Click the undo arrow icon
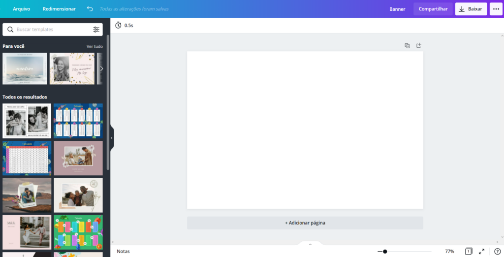 [x=90, y=9]
